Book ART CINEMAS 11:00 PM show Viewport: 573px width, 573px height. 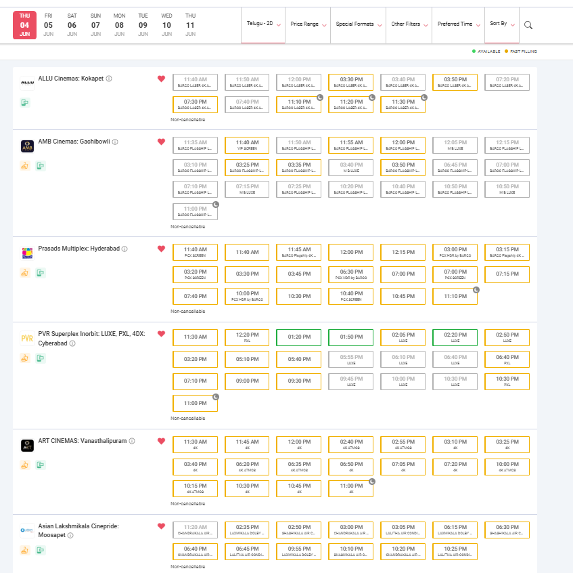coord(351,488)
